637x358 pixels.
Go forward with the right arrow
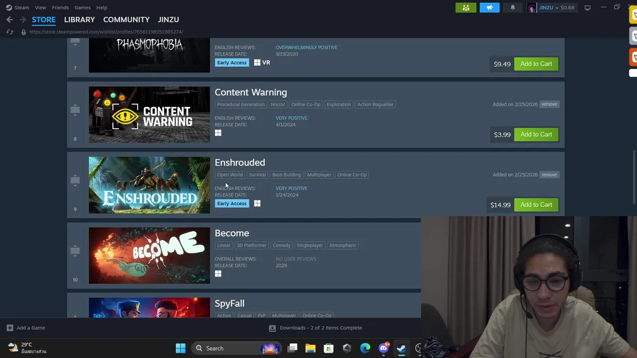(x=22, y=19)
